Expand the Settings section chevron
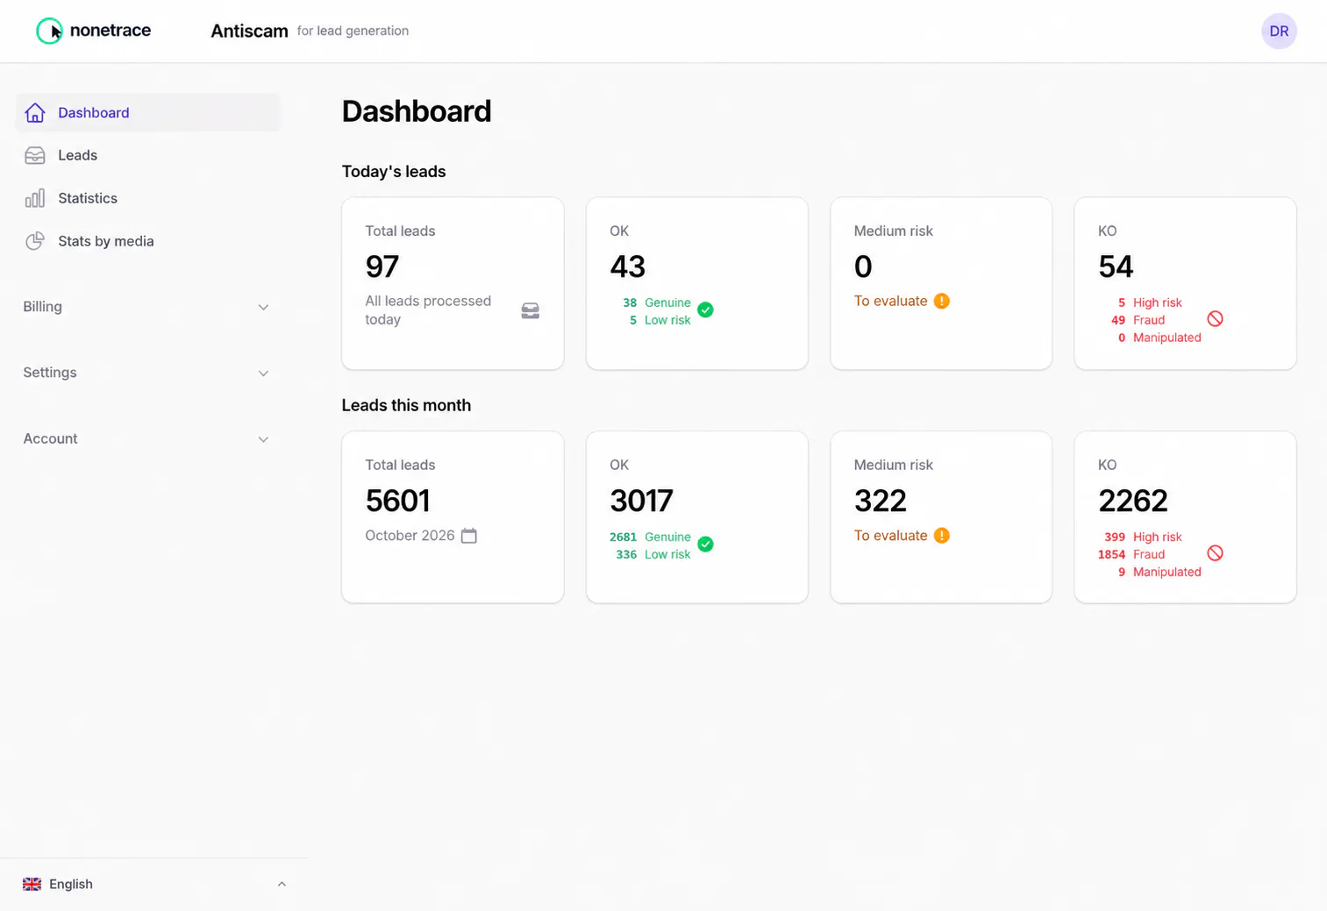Viewport: 1327px width, 911px height. point(263,373)
